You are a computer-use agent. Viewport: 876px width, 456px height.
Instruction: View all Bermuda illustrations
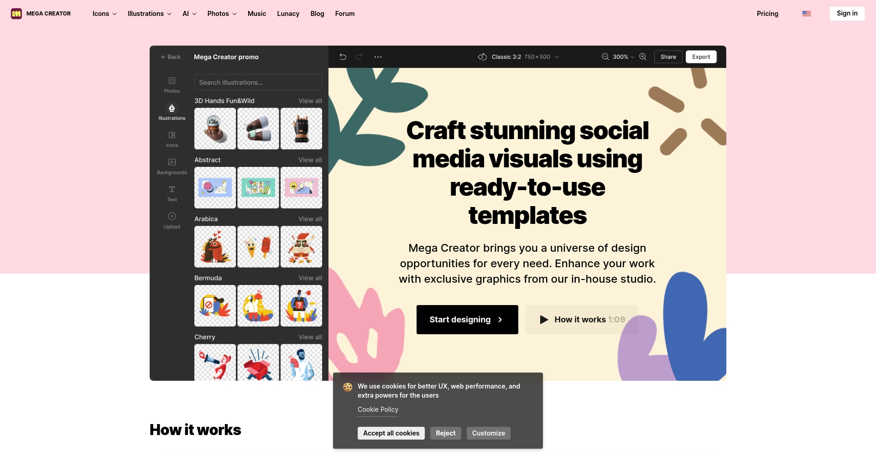pos(310,278)
